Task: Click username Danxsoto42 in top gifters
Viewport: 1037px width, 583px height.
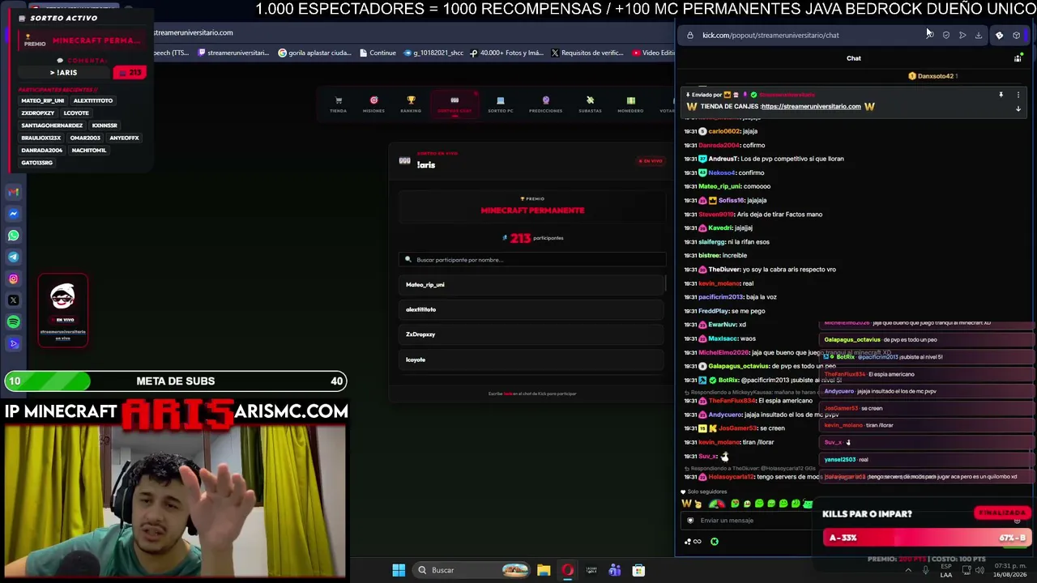Action: (x=937, y=76)
